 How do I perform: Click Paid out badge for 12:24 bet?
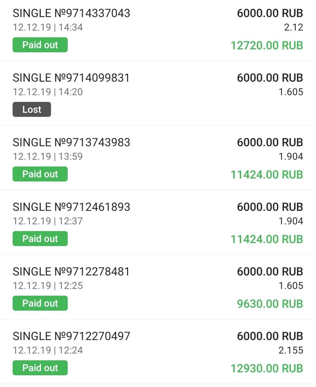[x=40, y=368]
